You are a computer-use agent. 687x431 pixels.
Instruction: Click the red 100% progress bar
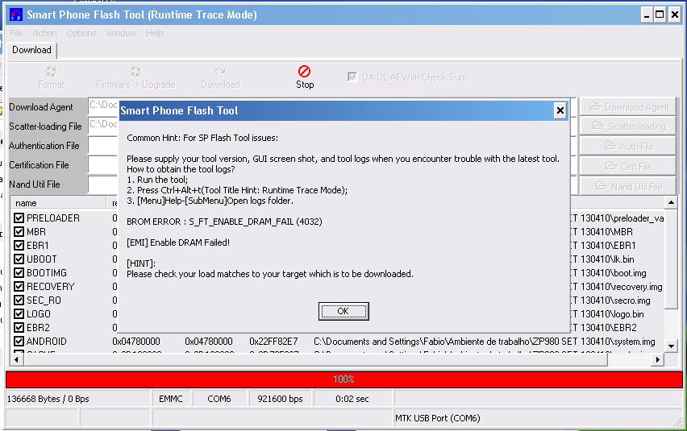pos(344,379)
